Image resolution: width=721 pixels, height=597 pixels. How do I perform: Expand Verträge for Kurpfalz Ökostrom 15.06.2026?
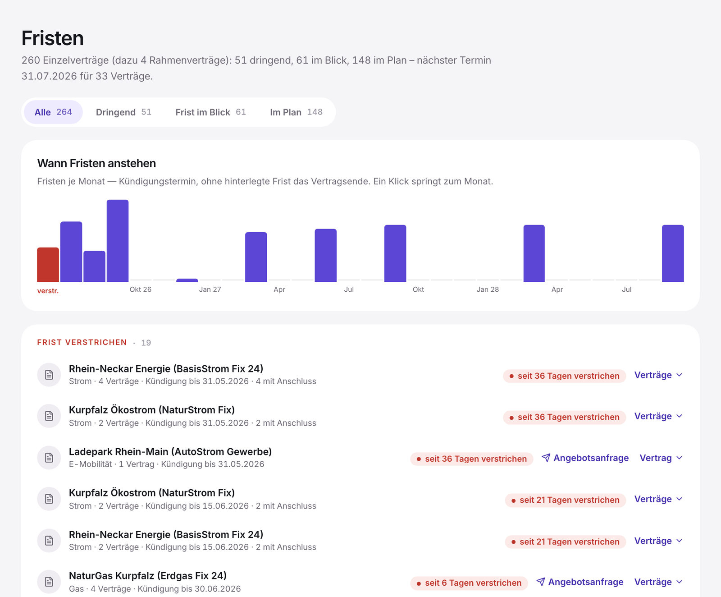(658, 499)
